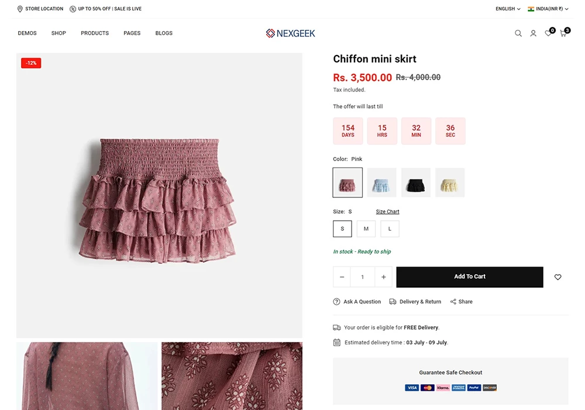Expand the India (INR) currency dropdown
The width and height of the screenshot is (585, 410).
coord(548,9)
